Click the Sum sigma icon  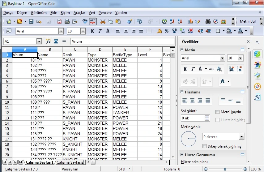click(56, 41)
